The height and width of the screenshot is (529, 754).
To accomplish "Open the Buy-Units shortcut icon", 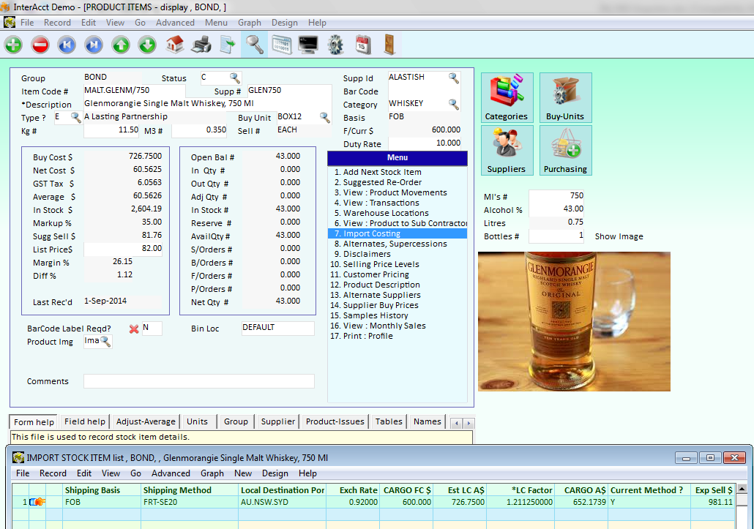I will [x=565, y=97].
